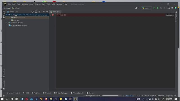Open IDE settings gear in top toolbar
This screenshot has width=180, height=101.
pos(172,8)
